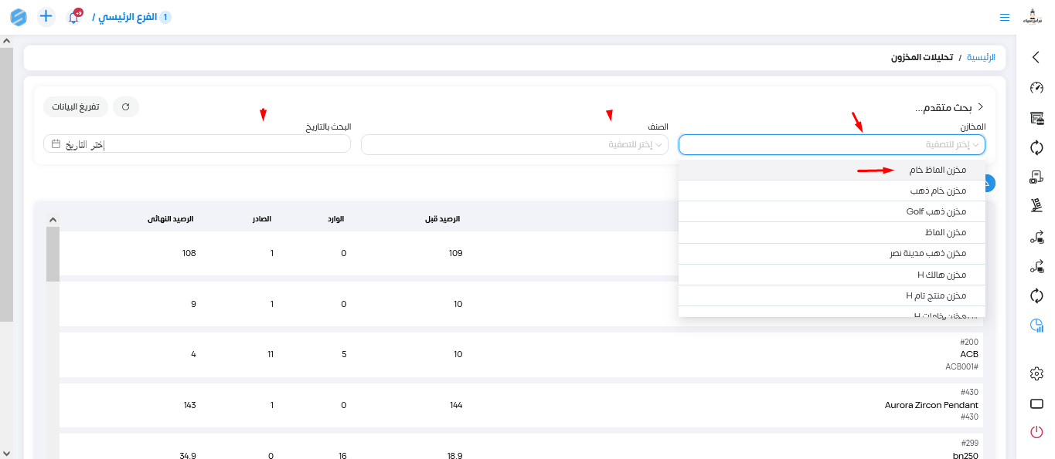Open the الصنف item filter dropdown
This screenshot has width=1055, height=459.
(x=515, y=144)
